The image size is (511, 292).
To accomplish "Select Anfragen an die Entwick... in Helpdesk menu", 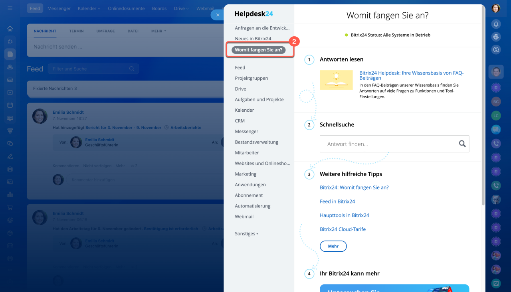I will coord(262,28).
